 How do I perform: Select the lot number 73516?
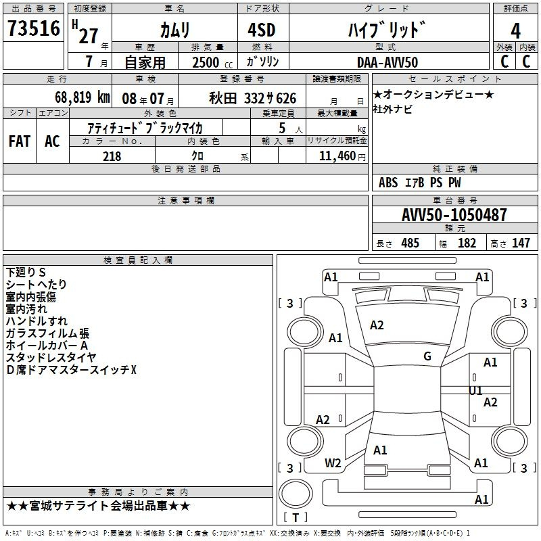coord(33,29)
